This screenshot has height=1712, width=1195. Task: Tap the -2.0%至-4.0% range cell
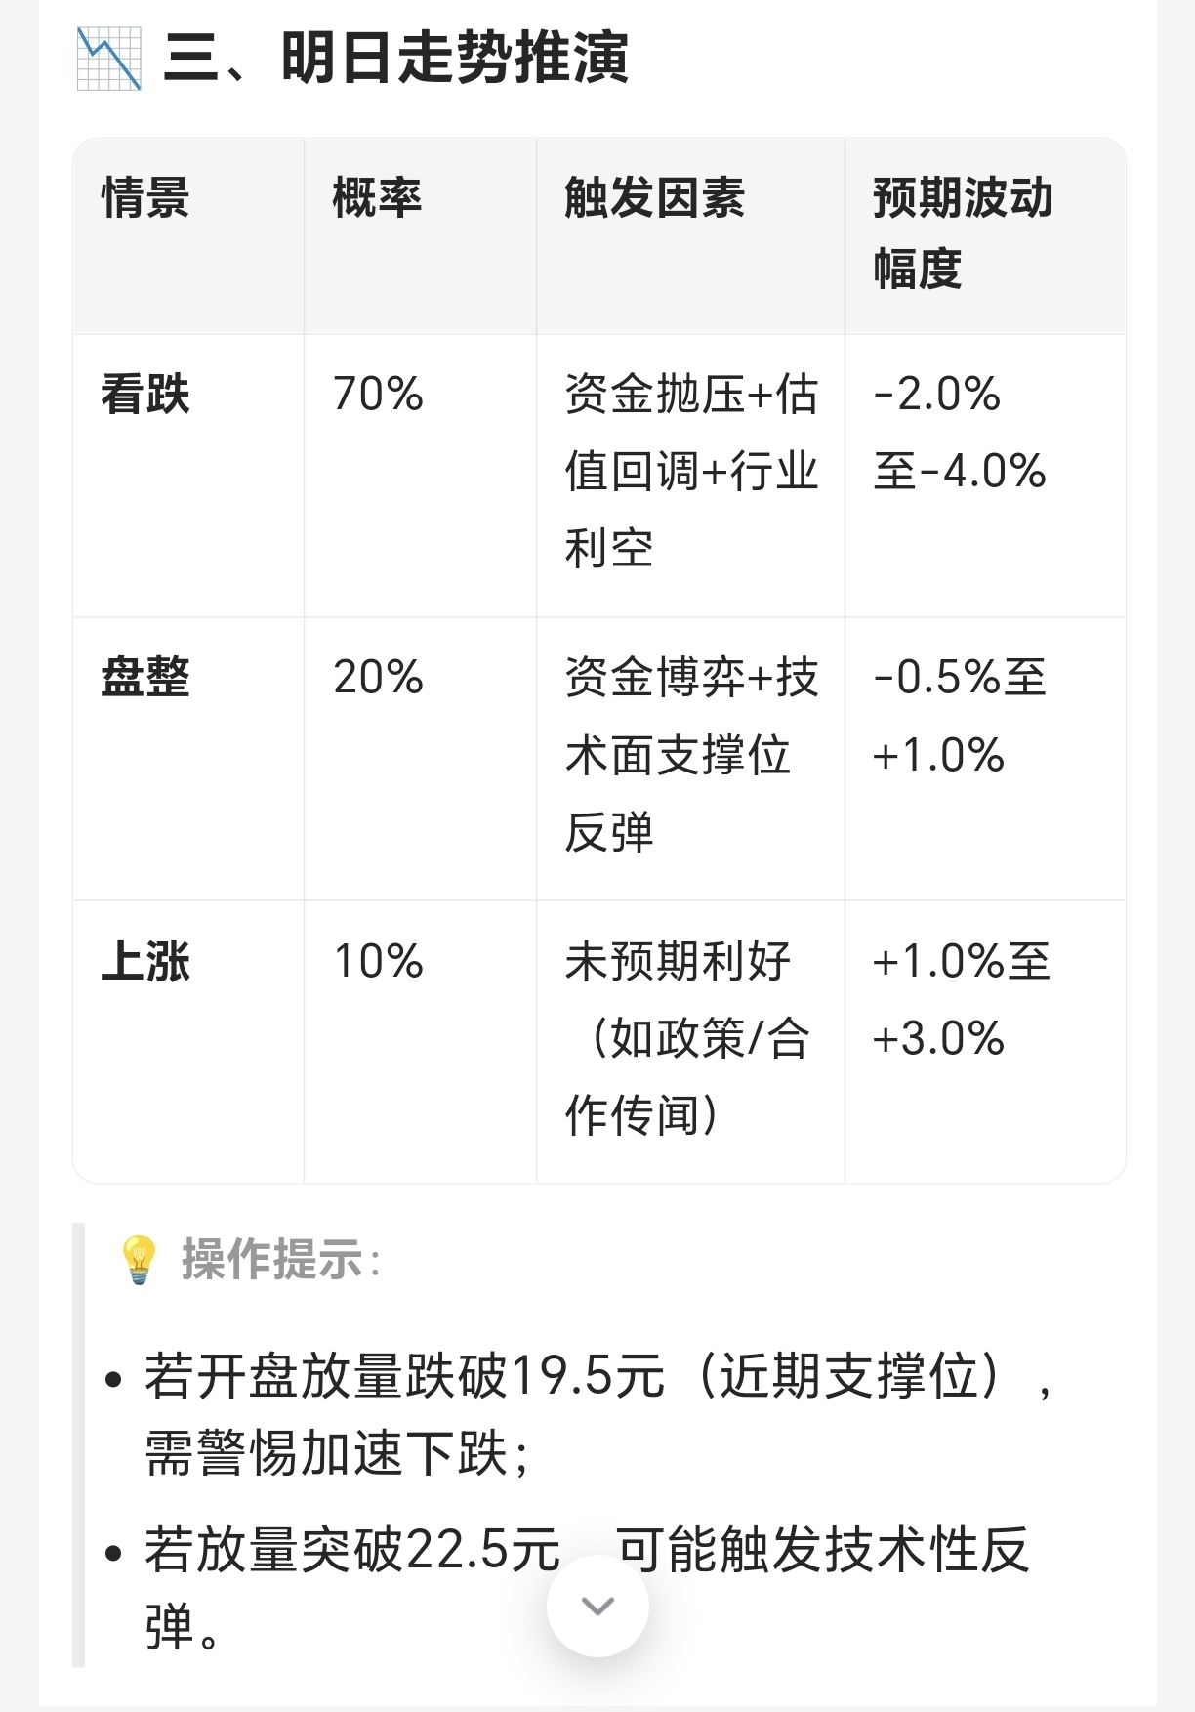pyautogui.click(x=960, y=433)
